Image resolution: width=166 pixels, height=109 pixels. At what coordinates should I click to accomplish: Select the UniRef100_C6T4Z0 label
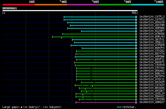(152, 85)
